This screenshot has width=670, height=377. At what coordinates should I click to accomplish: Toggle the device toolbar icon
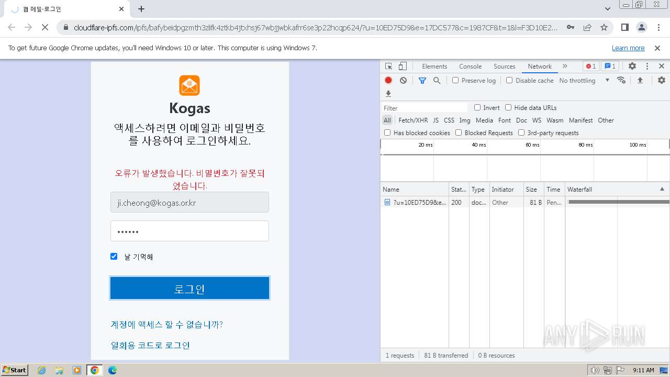point(403,66)
